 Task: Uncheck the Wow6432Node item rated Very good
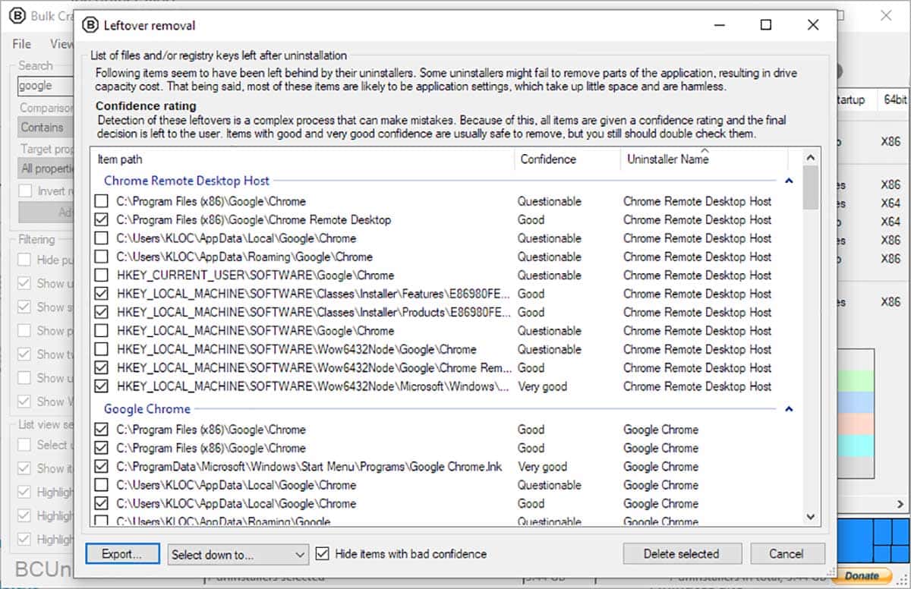click(x=101, y=386)
